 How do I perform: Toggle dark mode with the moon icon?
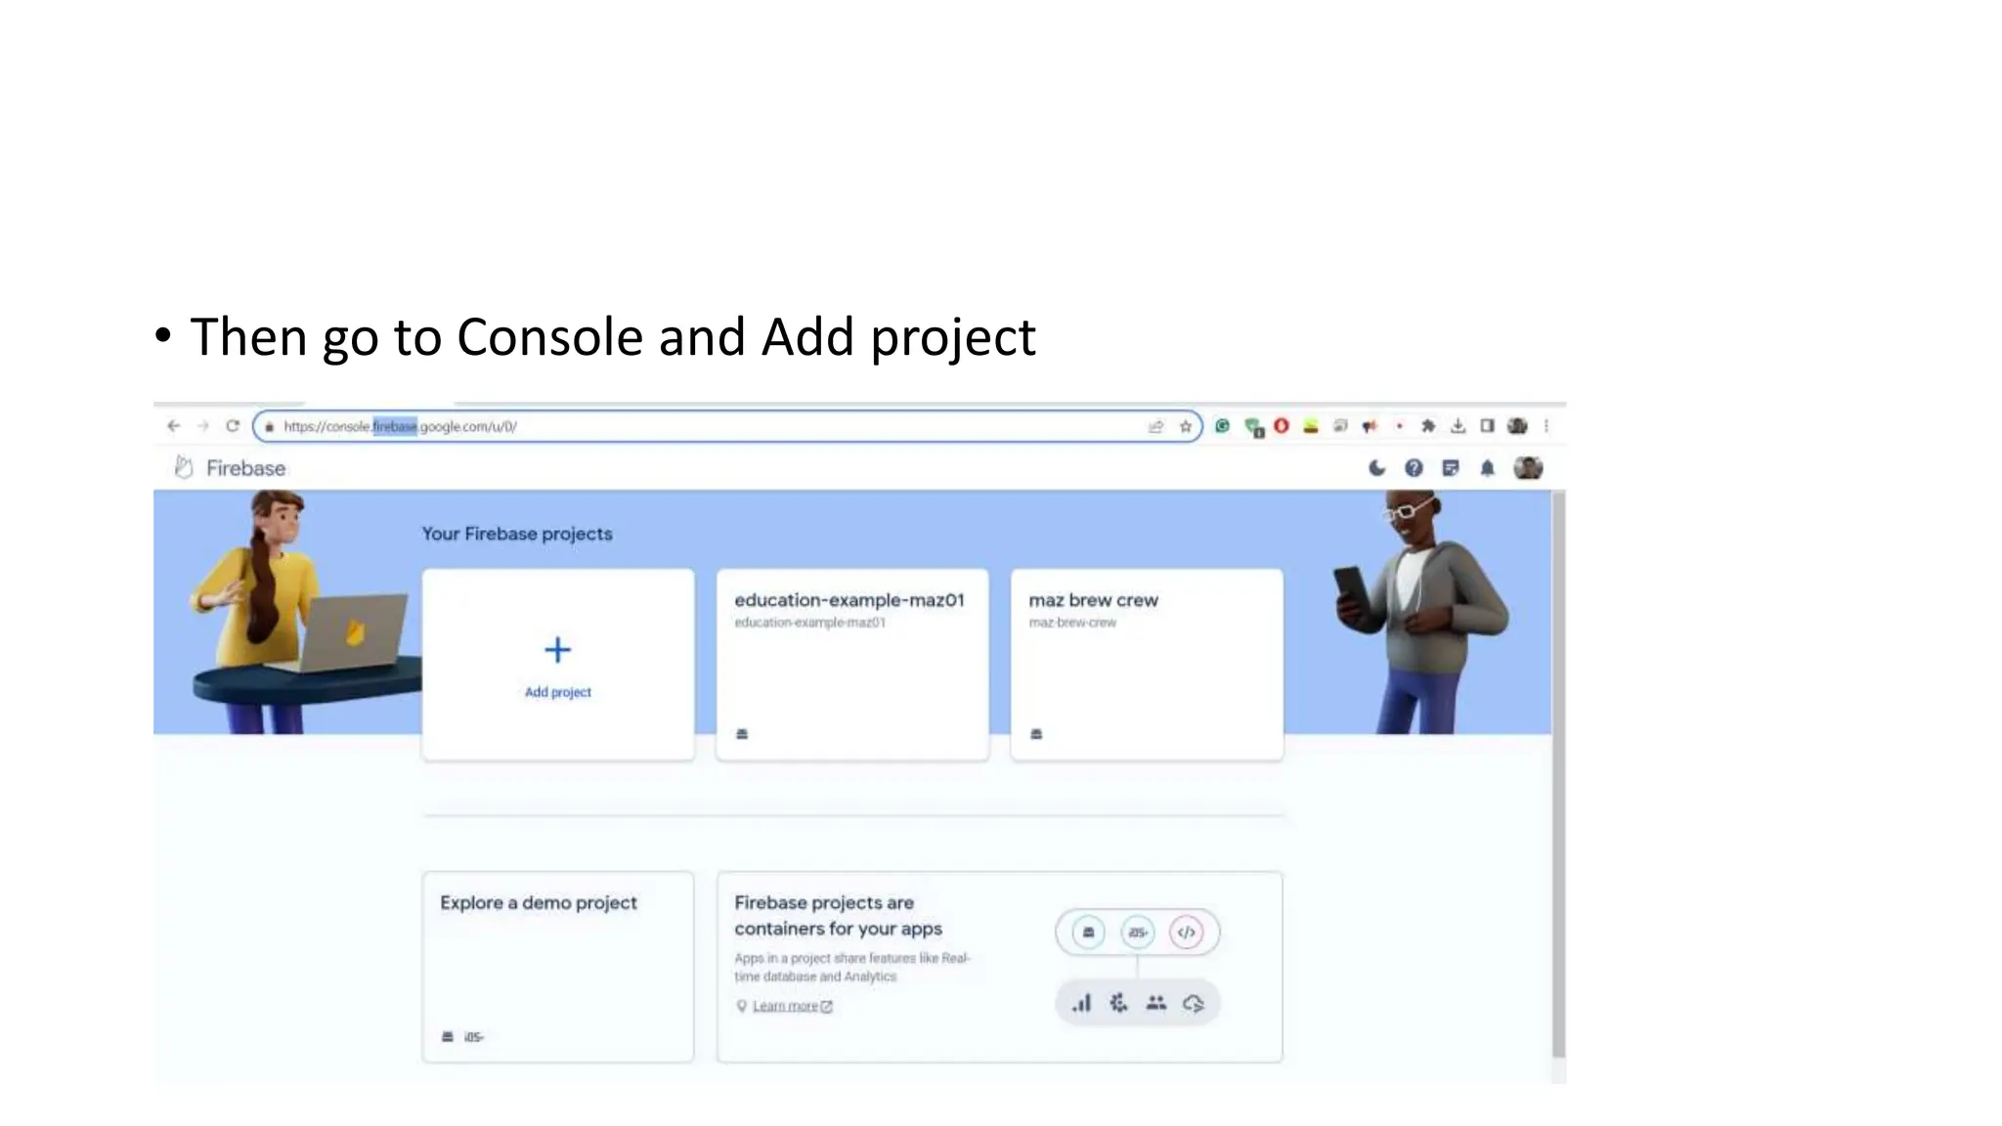pos(1376,468)
